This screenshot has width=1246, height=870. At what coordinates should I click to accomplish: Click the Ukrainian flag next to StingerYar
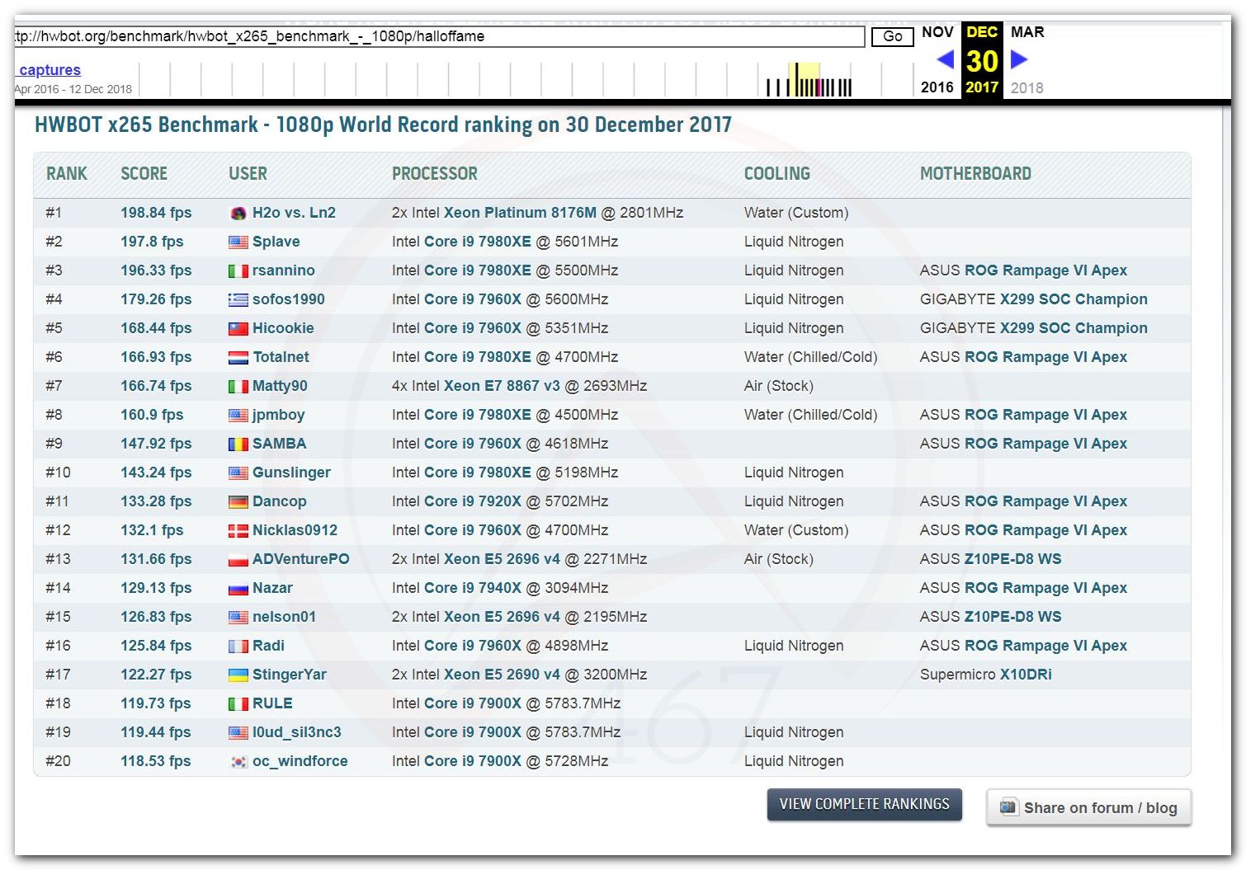[x=238, y=675]
